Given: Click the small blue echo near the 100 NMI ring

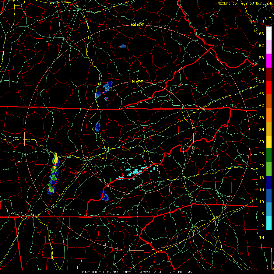Looking at the screenshot, I should tap(123, 46).
